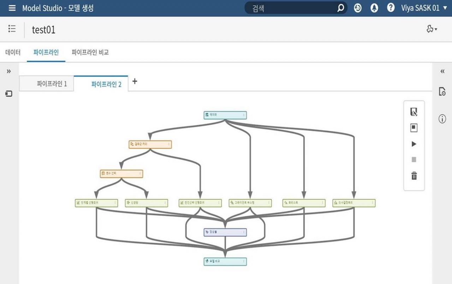Add a new pipeline with plus button
The image size is (452, 284).
(x=135, y=81)
